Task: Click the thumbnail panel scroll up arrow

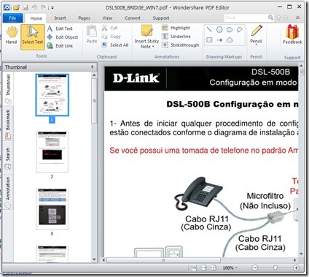Action: (x=94, y=75)
